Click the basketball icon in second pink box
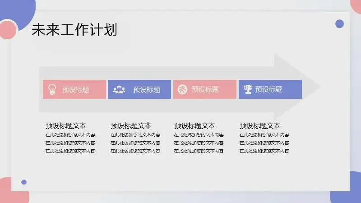The height and width of the screenshot is (203, 361). click(183, 89)
